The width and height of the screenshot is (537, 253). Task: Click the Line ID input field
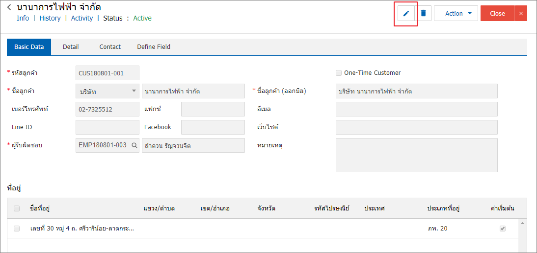pos(107,127)
